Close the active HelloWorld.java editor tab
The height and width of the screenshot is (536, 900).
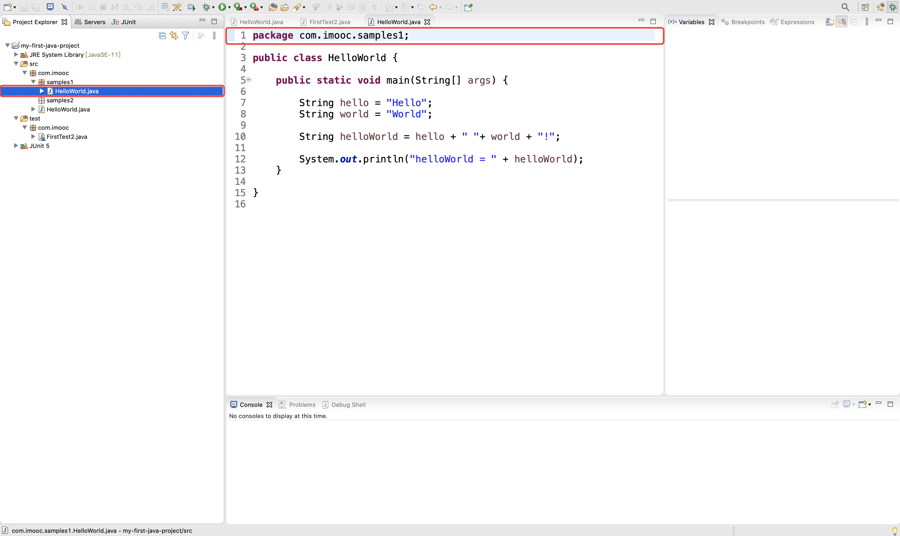click(x=427, y=22)
